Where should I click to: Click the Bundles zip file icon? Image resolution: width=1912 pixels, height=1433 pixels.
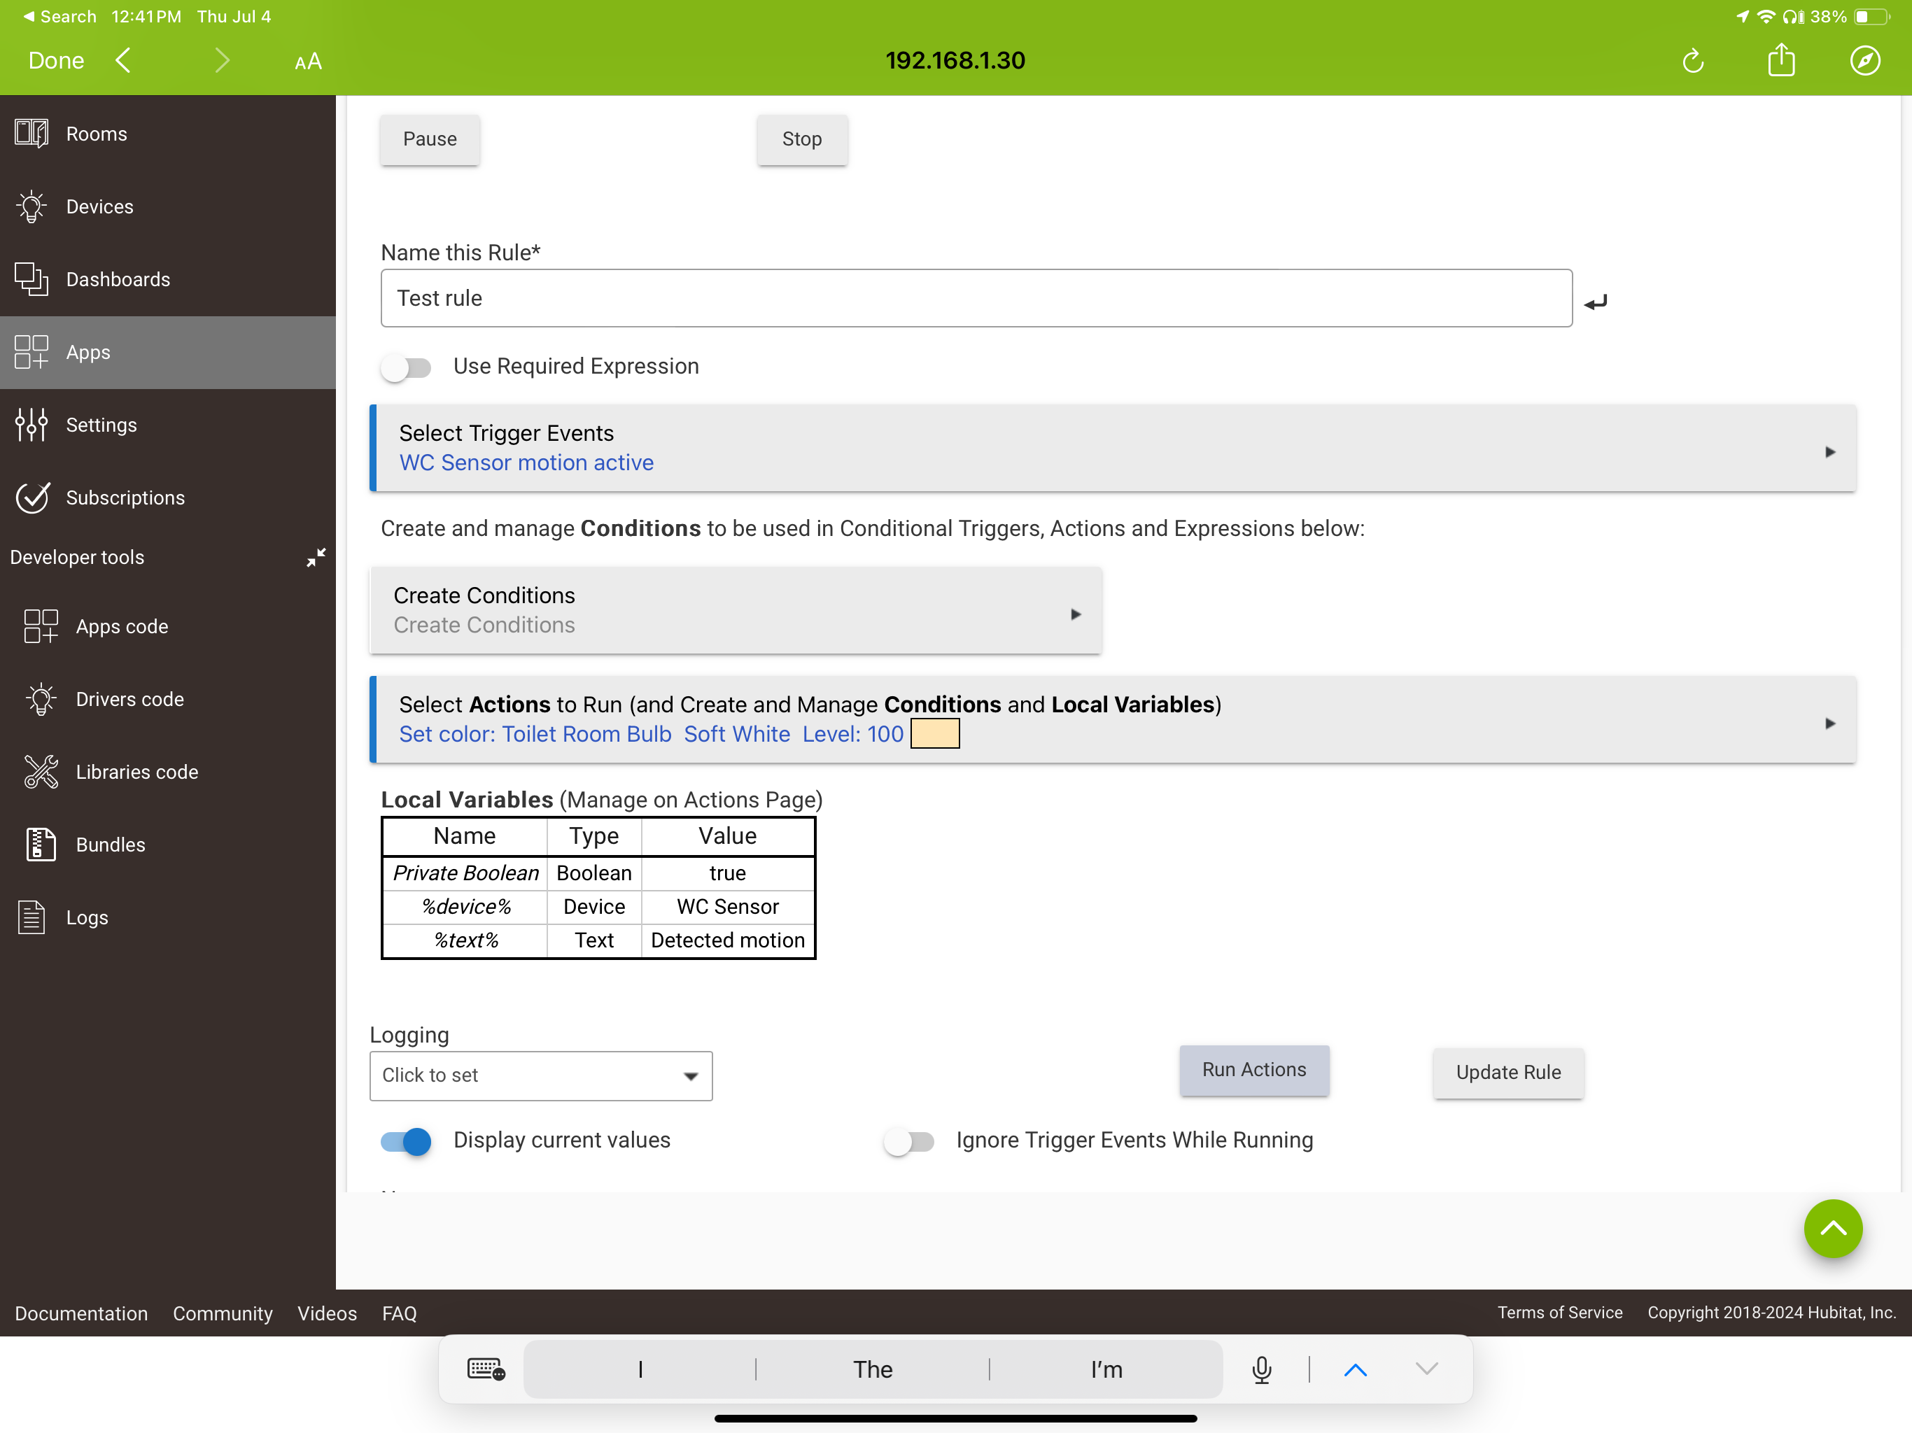tap(41, 844)
